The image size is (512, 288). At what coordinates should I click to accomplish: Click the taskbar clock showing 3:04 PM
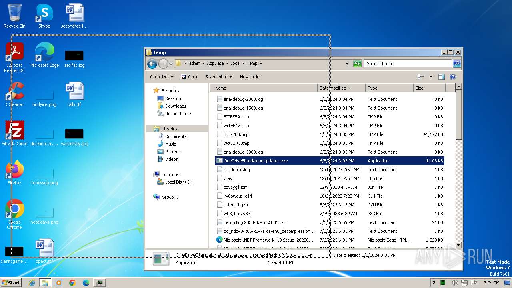pyautogui.click(x=491, y=282)
